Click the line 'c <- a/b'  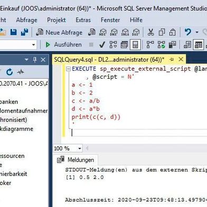pyautogui.click(x=86, y=101)
